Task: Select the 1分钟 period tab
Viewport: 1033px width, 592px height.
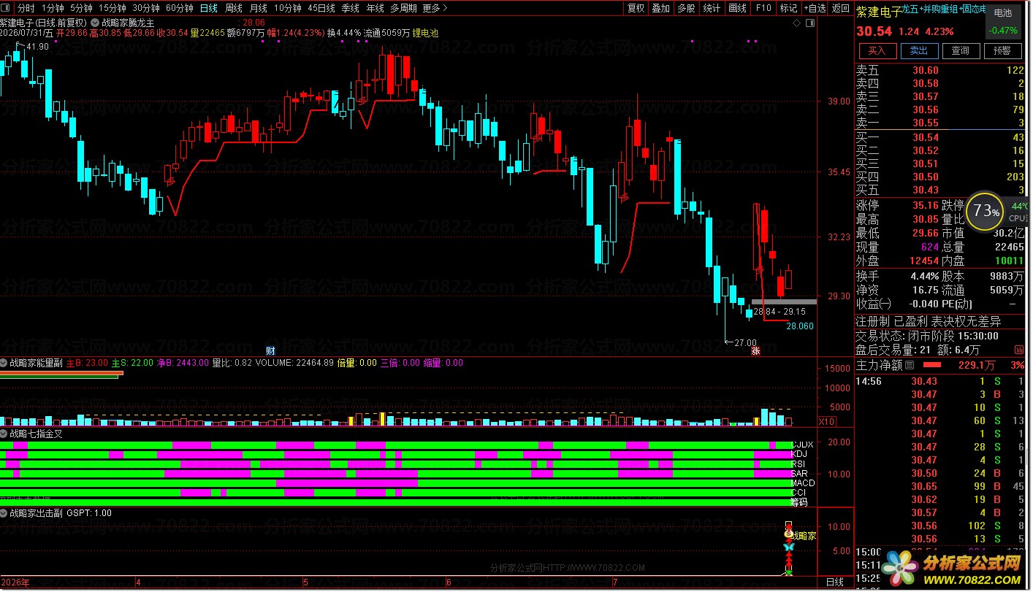Action: click(53, 8)
